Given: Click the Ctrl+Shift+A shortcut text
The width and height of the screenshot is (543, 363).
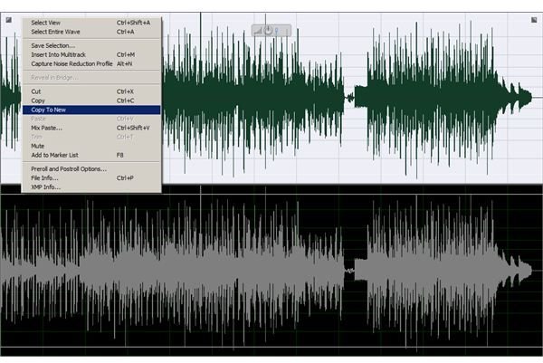Looking at the screenshot, I should tap(133, 23).
